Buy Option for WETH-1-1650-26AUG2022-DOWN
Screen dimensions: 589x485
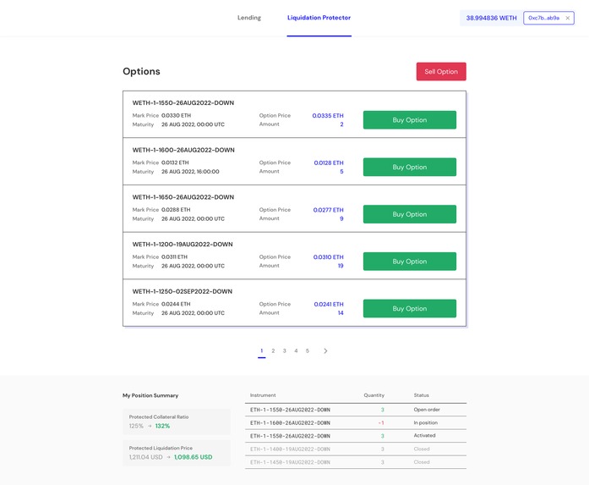pos(410,214)
